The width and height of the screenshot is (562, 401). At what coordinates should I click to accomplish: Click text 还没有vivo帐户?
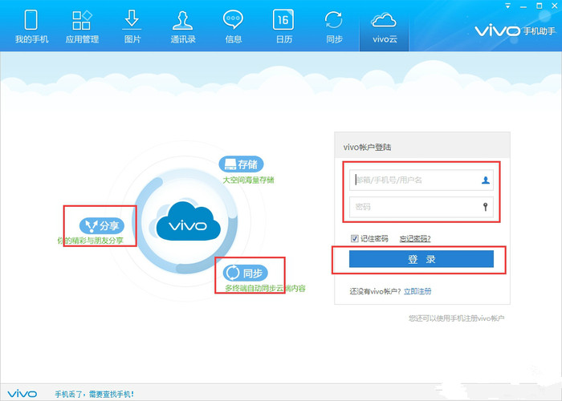tap(375, 291)
